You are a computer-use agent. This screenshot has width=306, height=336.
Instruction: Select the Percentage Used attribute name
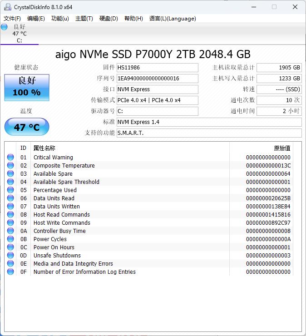(55, 190)
